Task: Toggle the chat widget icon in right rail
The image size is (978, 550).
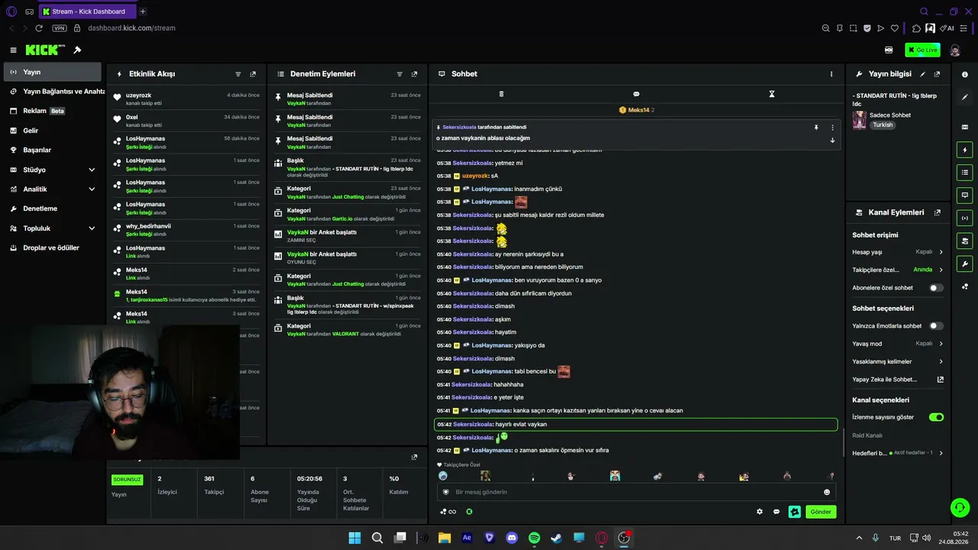Action: click(965, 196)
